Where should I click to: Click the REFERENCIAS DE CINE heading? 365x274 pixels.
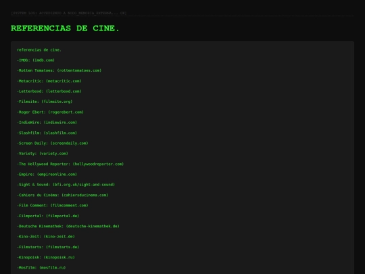click(x=65, y=28)
